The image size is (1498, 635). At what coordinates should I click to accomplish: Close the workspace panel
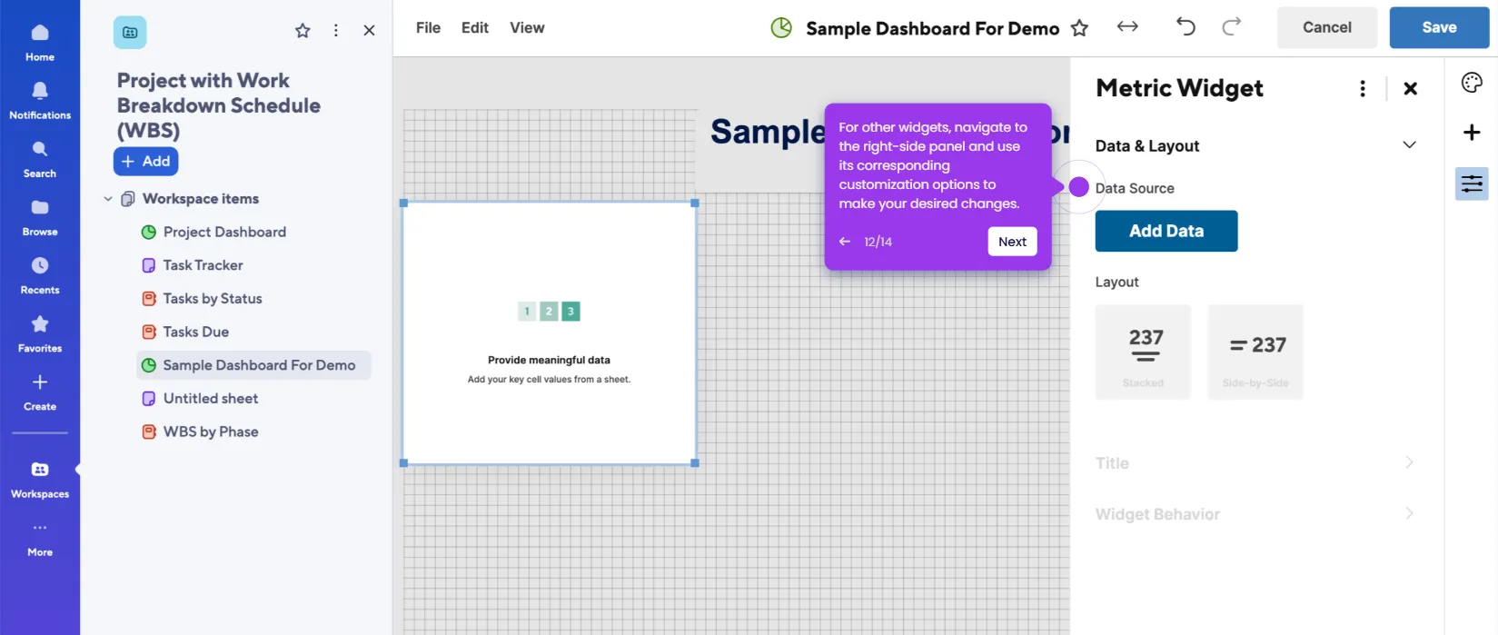[x=369, y=31]
